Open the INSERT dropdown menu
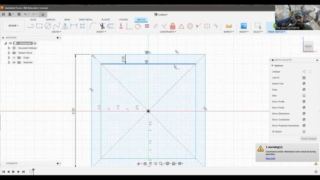Screen dimensions: 320x180 [244, 32]
